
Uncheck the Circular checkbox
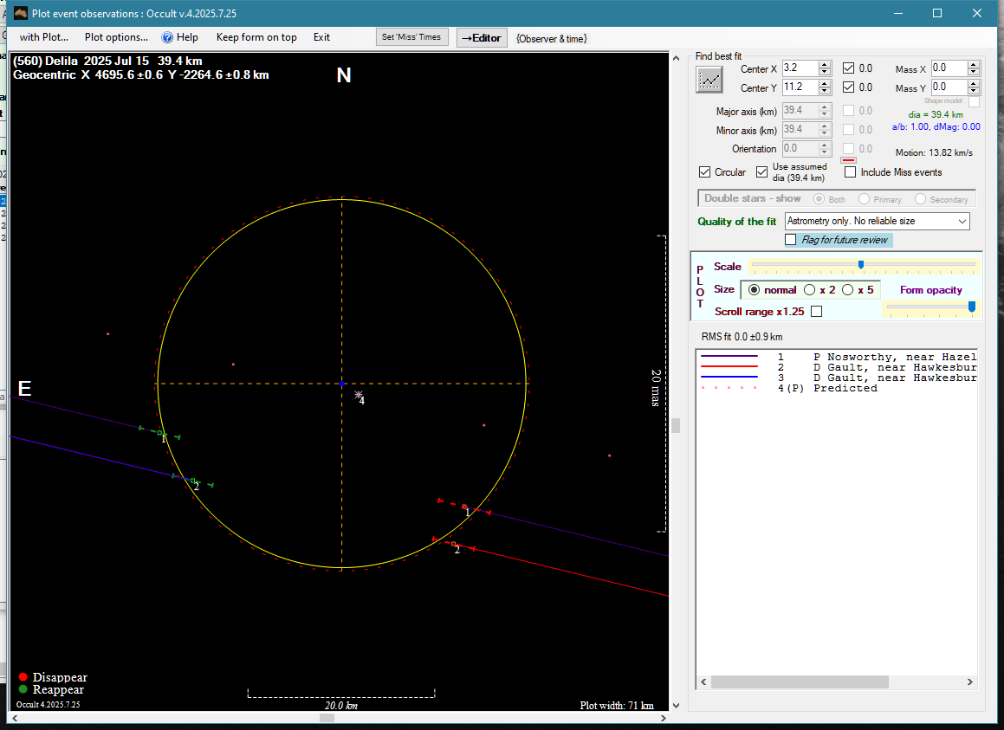pyautogui.click(x=705, y=172)
